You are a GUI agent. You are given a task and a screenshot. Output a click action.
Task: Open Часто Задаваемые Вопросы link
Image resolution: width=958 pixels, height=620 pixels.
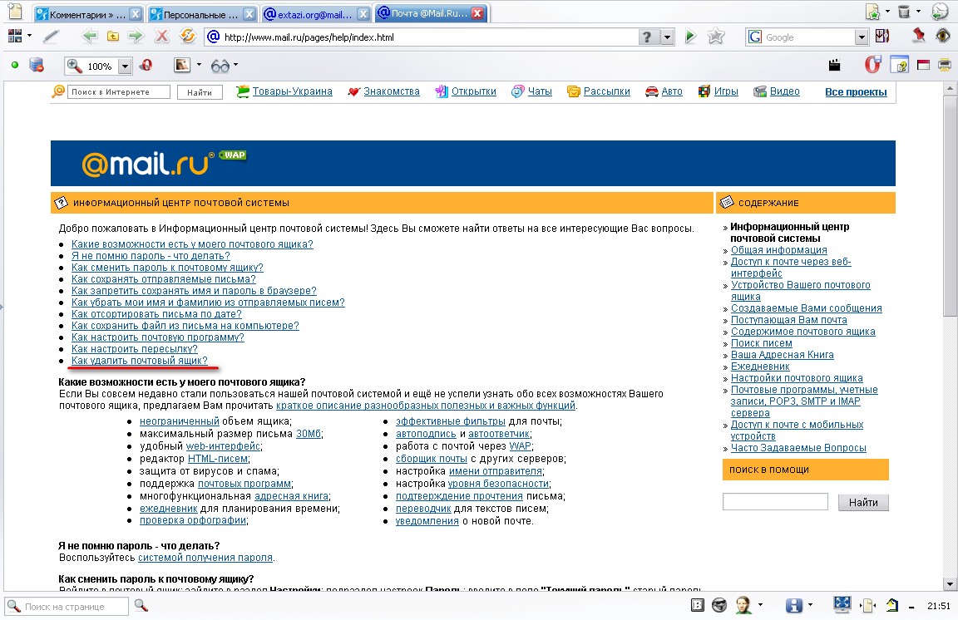coord(798,448)
